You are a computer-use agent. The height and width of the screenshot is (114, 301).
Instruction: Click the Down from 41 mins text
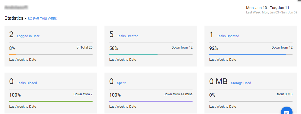coord(178,94)
